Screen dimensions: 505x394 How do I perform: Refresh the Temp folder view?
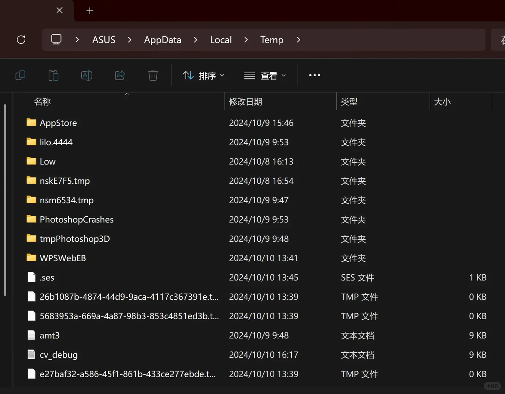(x=21, y=39)
